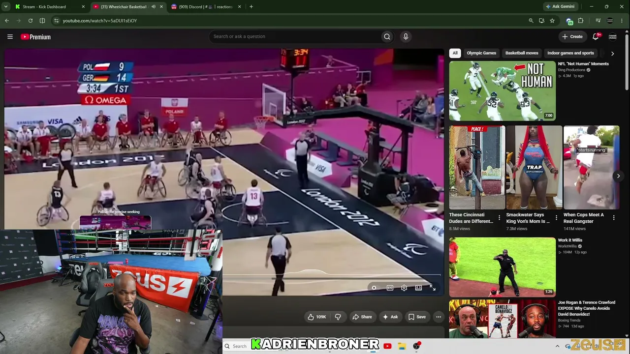The image size is (630, 354).
Task: Open Chrome extensions puzzle icon
Action: (581, 21)
